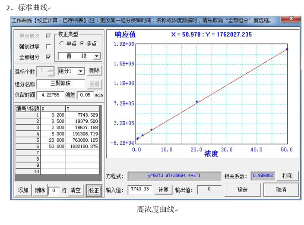The image size is (304, 225).
Task: Click the 校正 button
Action: pyautogui.click(x=94, y=191)
